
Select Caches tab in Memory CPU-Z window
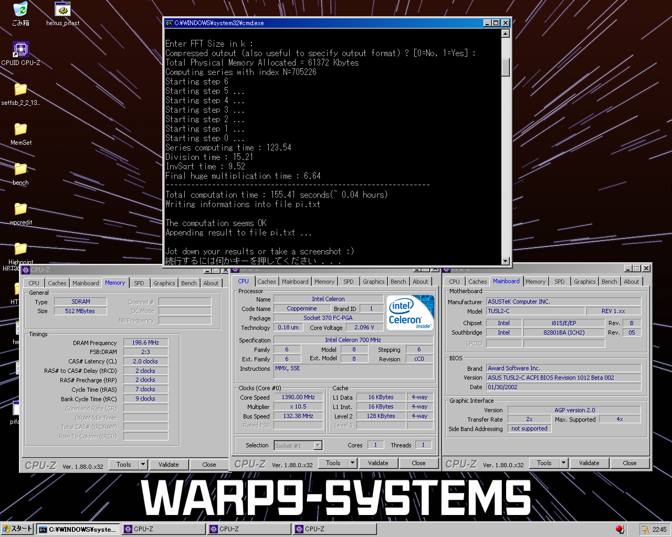click(57, 283)
